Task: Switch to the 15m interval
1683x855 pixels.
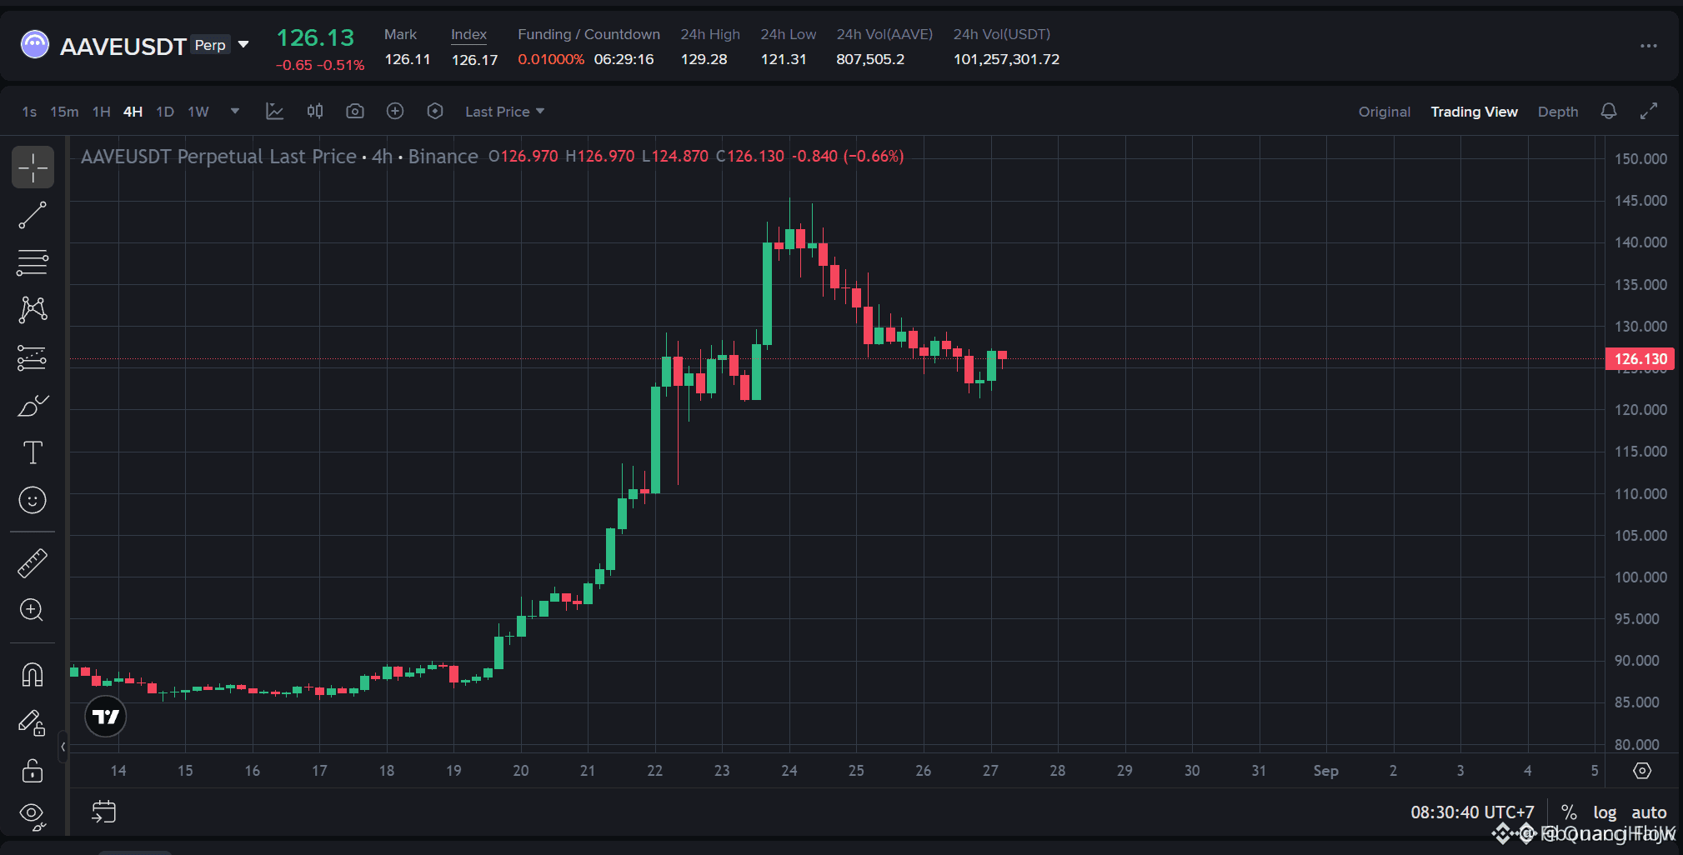Action: [64, 112]
